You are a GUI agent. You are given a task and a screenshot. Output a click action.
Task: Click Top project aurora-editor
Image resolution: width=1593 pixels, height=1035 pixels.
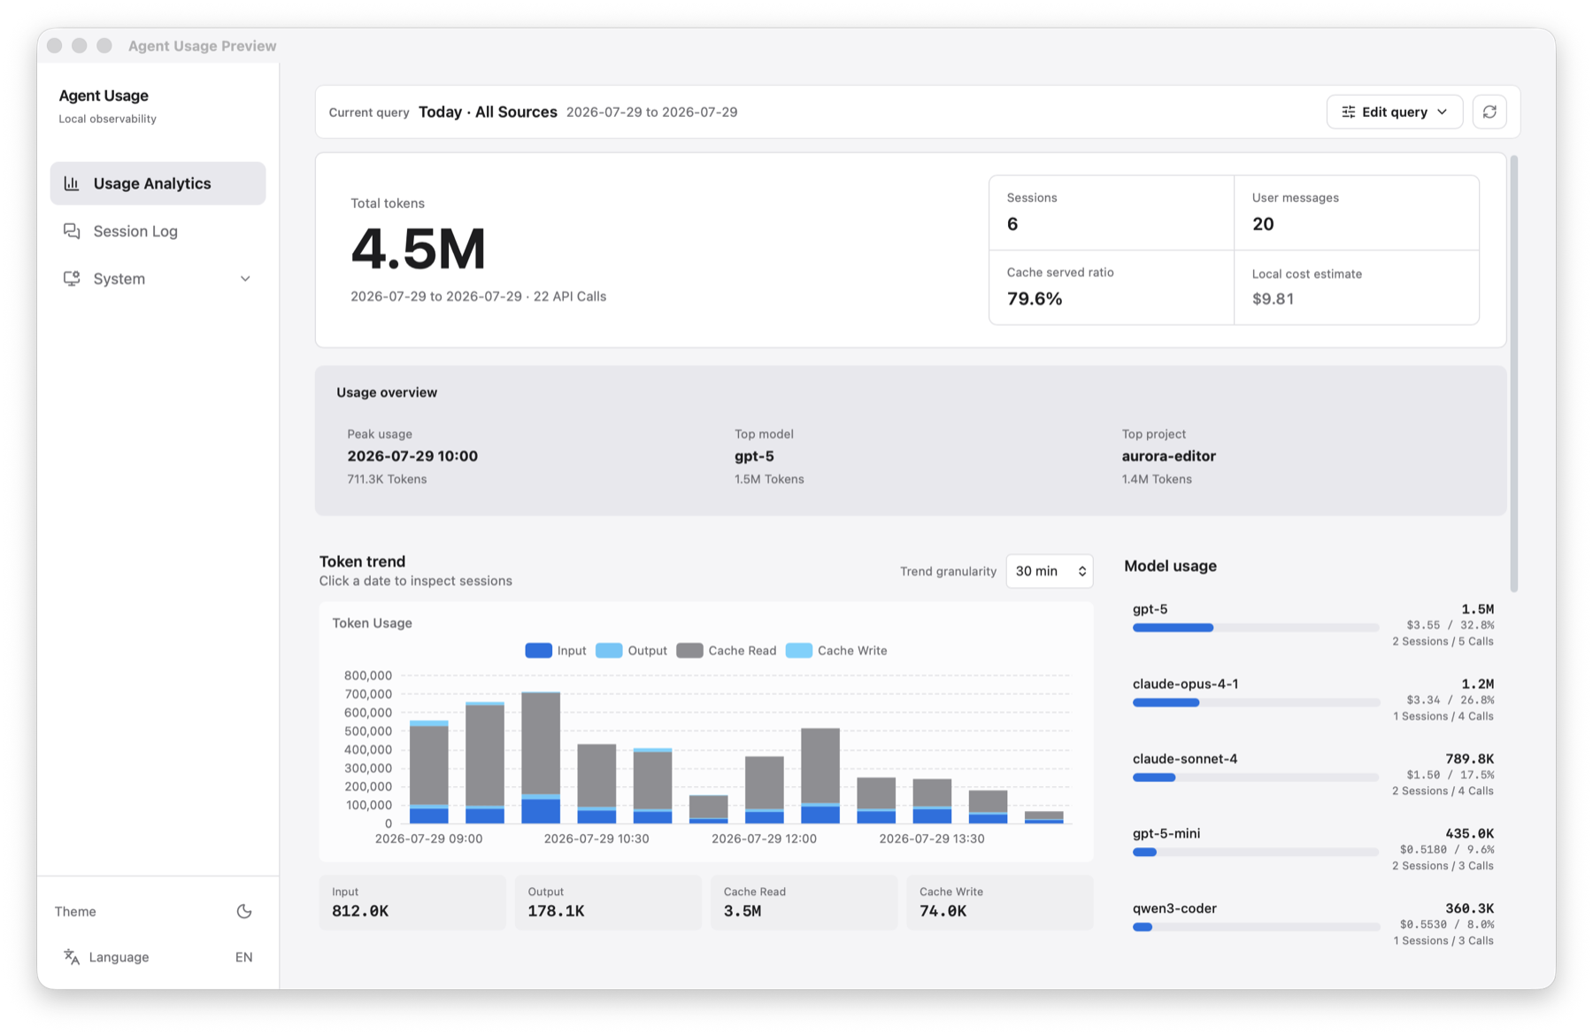tap(1168, 456)
